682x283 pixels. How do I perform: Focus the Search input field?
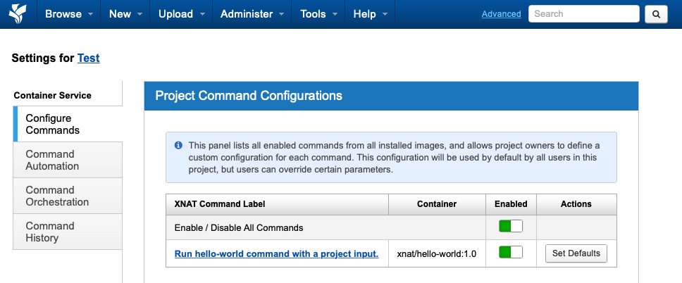tap(583, 14)
